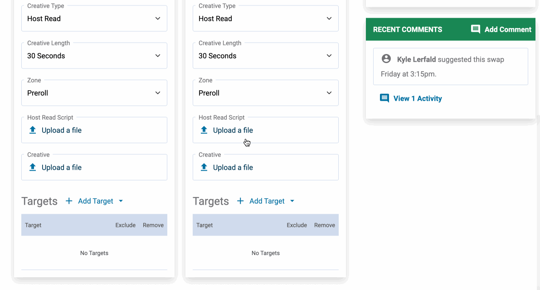The height and width of the screenshot is (290, 540).
Task: Click the View 1 Activity chat icon
Action: (x=384, y=98)
